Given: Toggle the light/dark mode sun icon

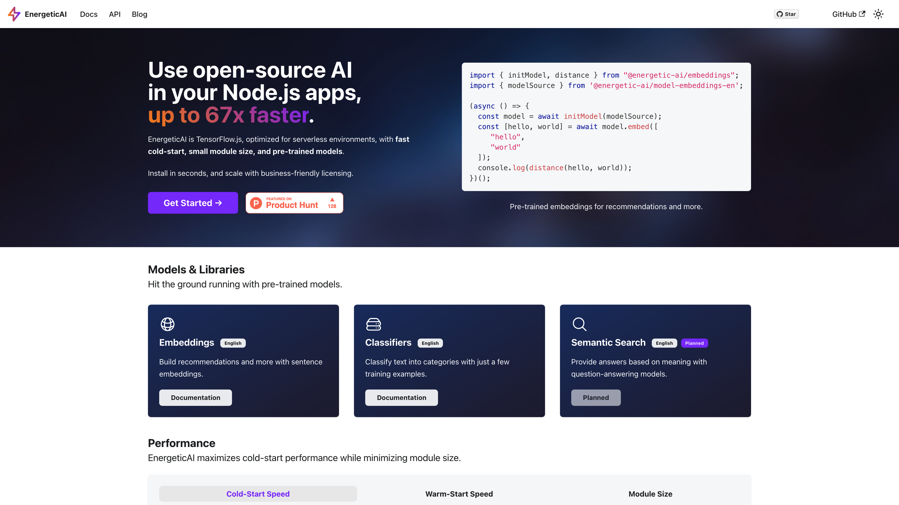Looking at the screenshot, I should point(878,14).
